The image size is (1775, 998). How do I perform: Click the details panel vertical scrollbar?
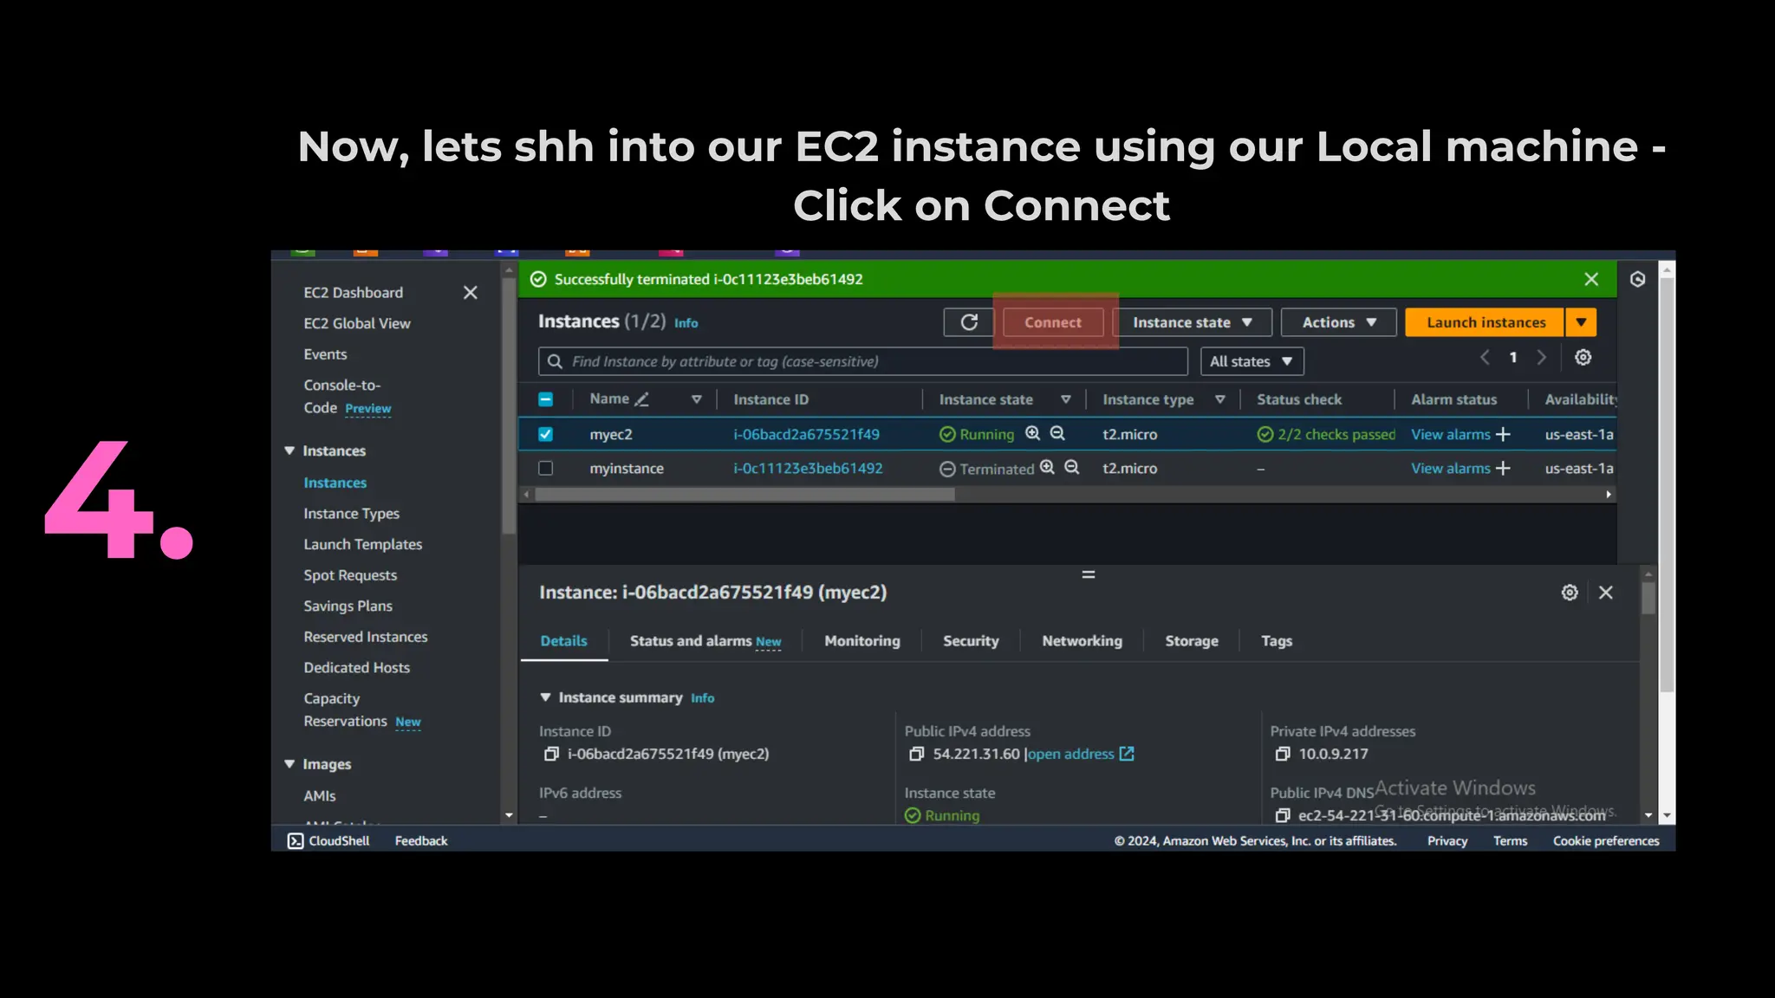coord(1648,598)
